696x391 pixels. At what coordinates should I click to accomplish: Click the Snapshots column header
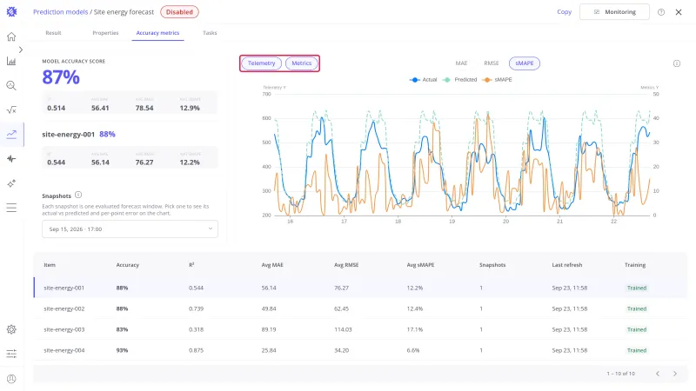pos(492,265)
